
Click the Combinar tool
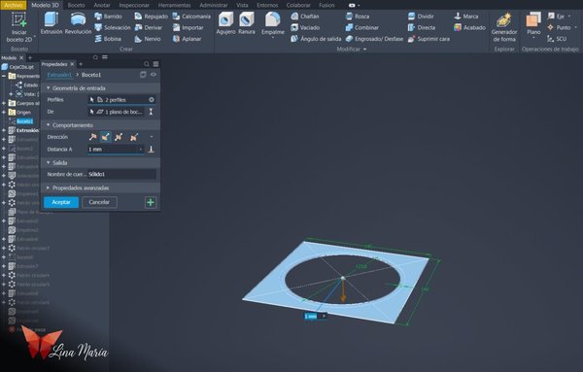361,27
